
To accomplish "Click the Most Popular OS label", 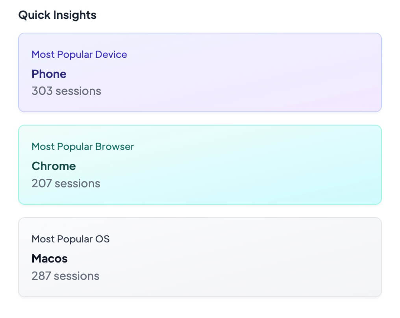I will (70, 239).
